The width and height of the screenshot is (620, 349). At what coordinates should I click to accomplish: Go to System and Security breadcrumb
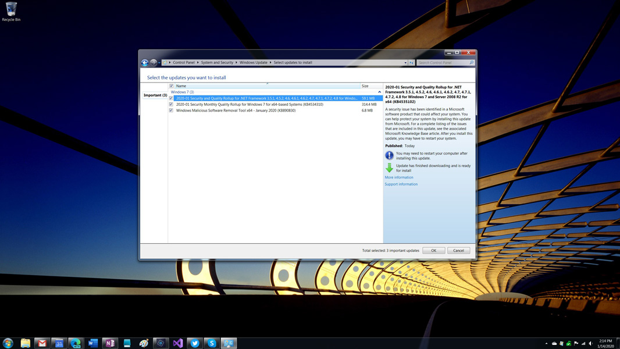coord(217,63)
